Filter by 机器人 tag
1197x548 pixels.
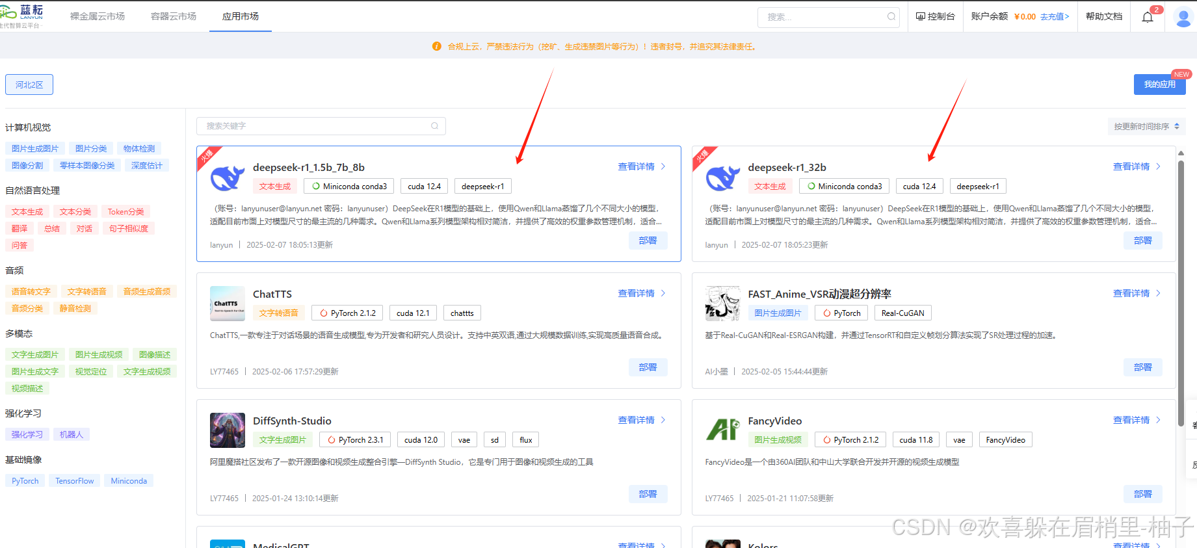pyautogui.click(x=72, y=435)
